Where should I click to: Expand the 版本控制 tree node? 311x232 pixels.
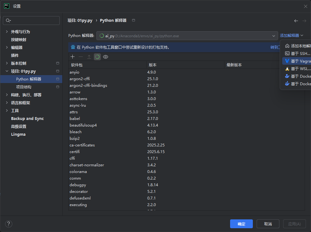tap(7, 63)
